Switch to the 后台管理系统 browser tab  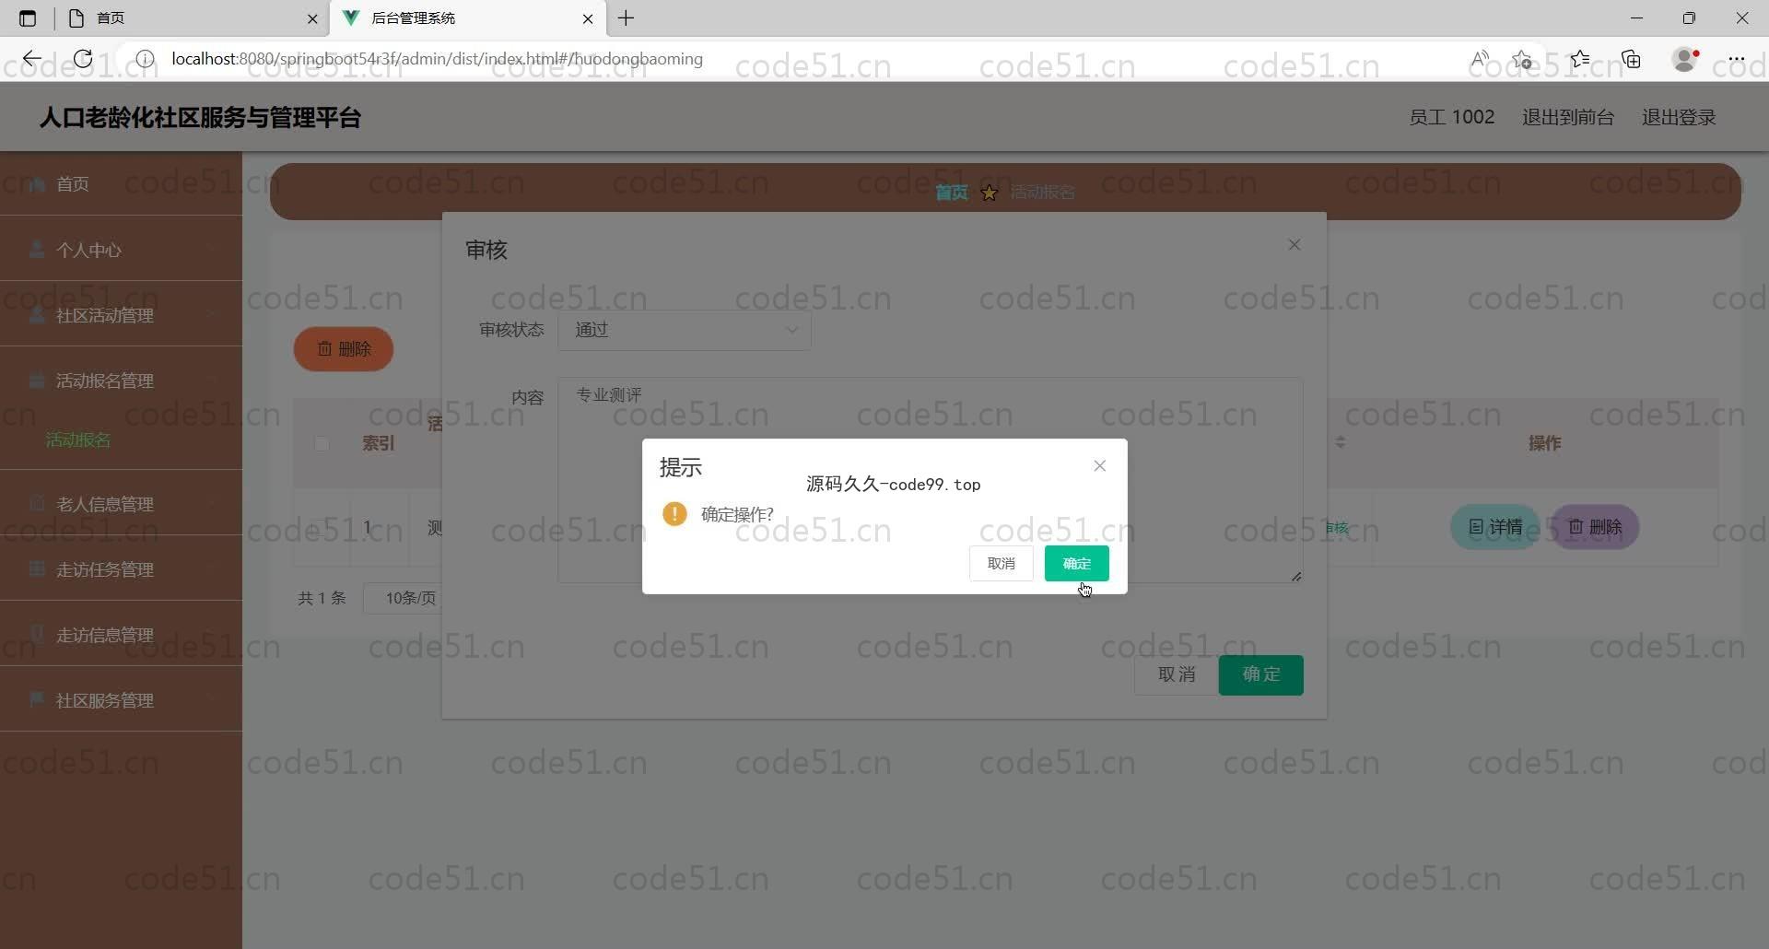click(x=468, y=18)
